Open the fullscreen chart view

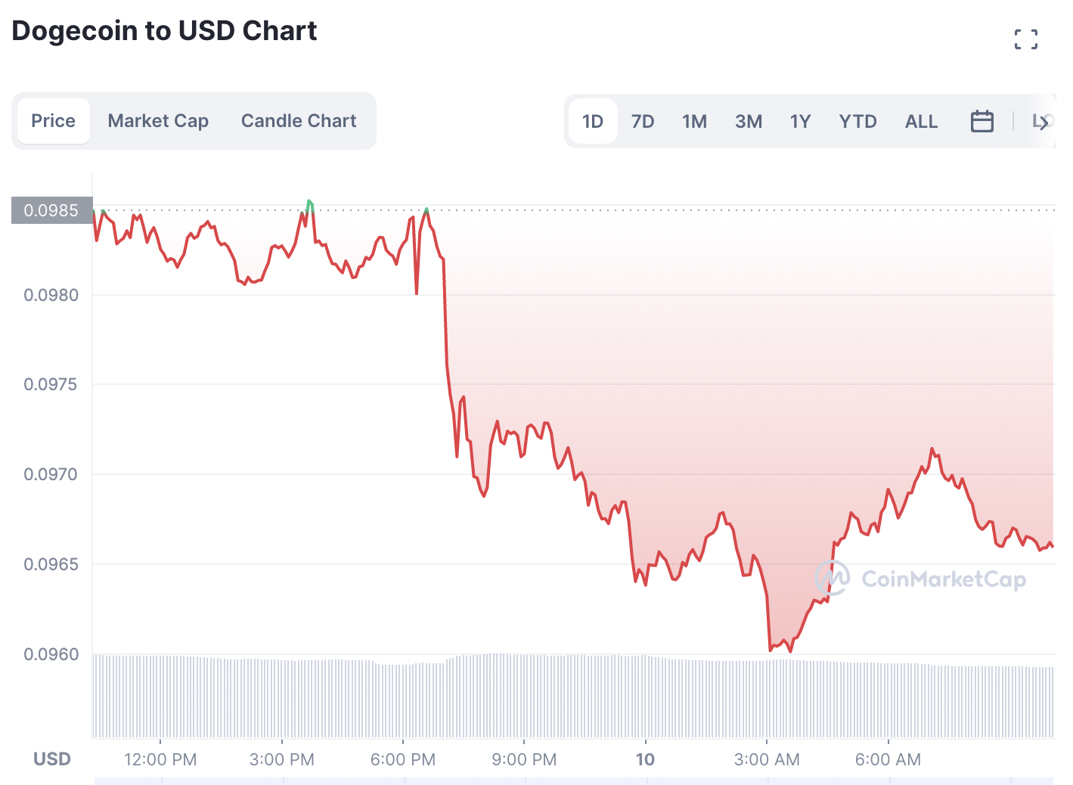pyautogui.click(x=1026, y=39)
